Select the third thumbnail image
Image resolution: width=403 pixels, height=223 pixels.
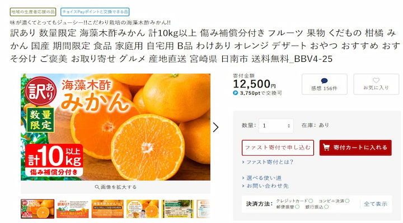tap(107, 209)
